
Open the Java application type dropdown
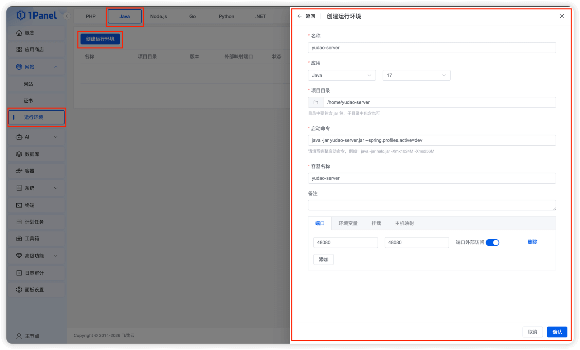coord(342,75)
